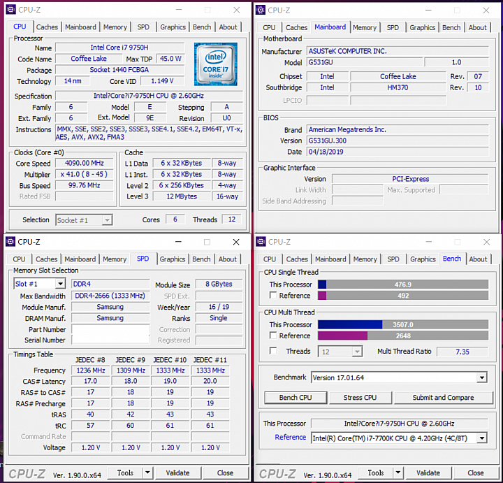Screen dimensions: 503x483
Task: Open the Slot #1 memory slot dropdown
Action: pos(60,284)
